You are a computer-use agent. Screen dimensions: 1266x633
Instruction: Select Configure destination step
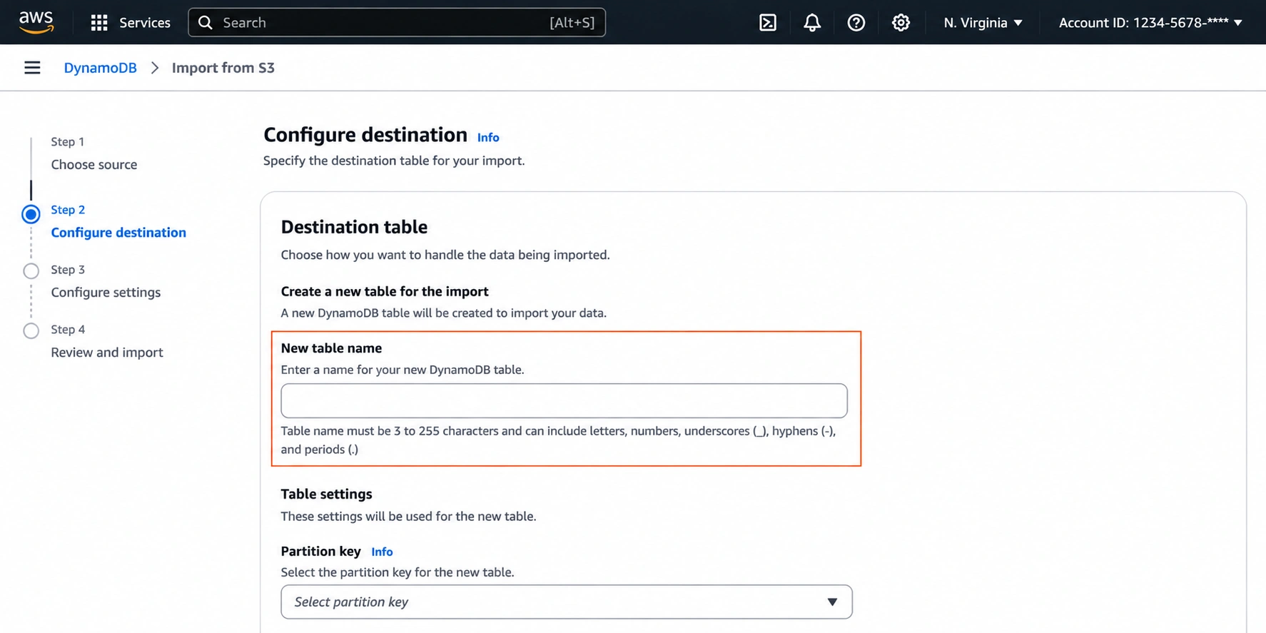[118, 233]
